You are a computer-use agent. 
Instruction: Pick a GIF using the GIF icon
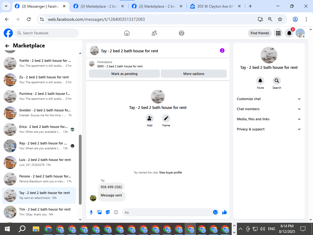click(x=116, y=212)
